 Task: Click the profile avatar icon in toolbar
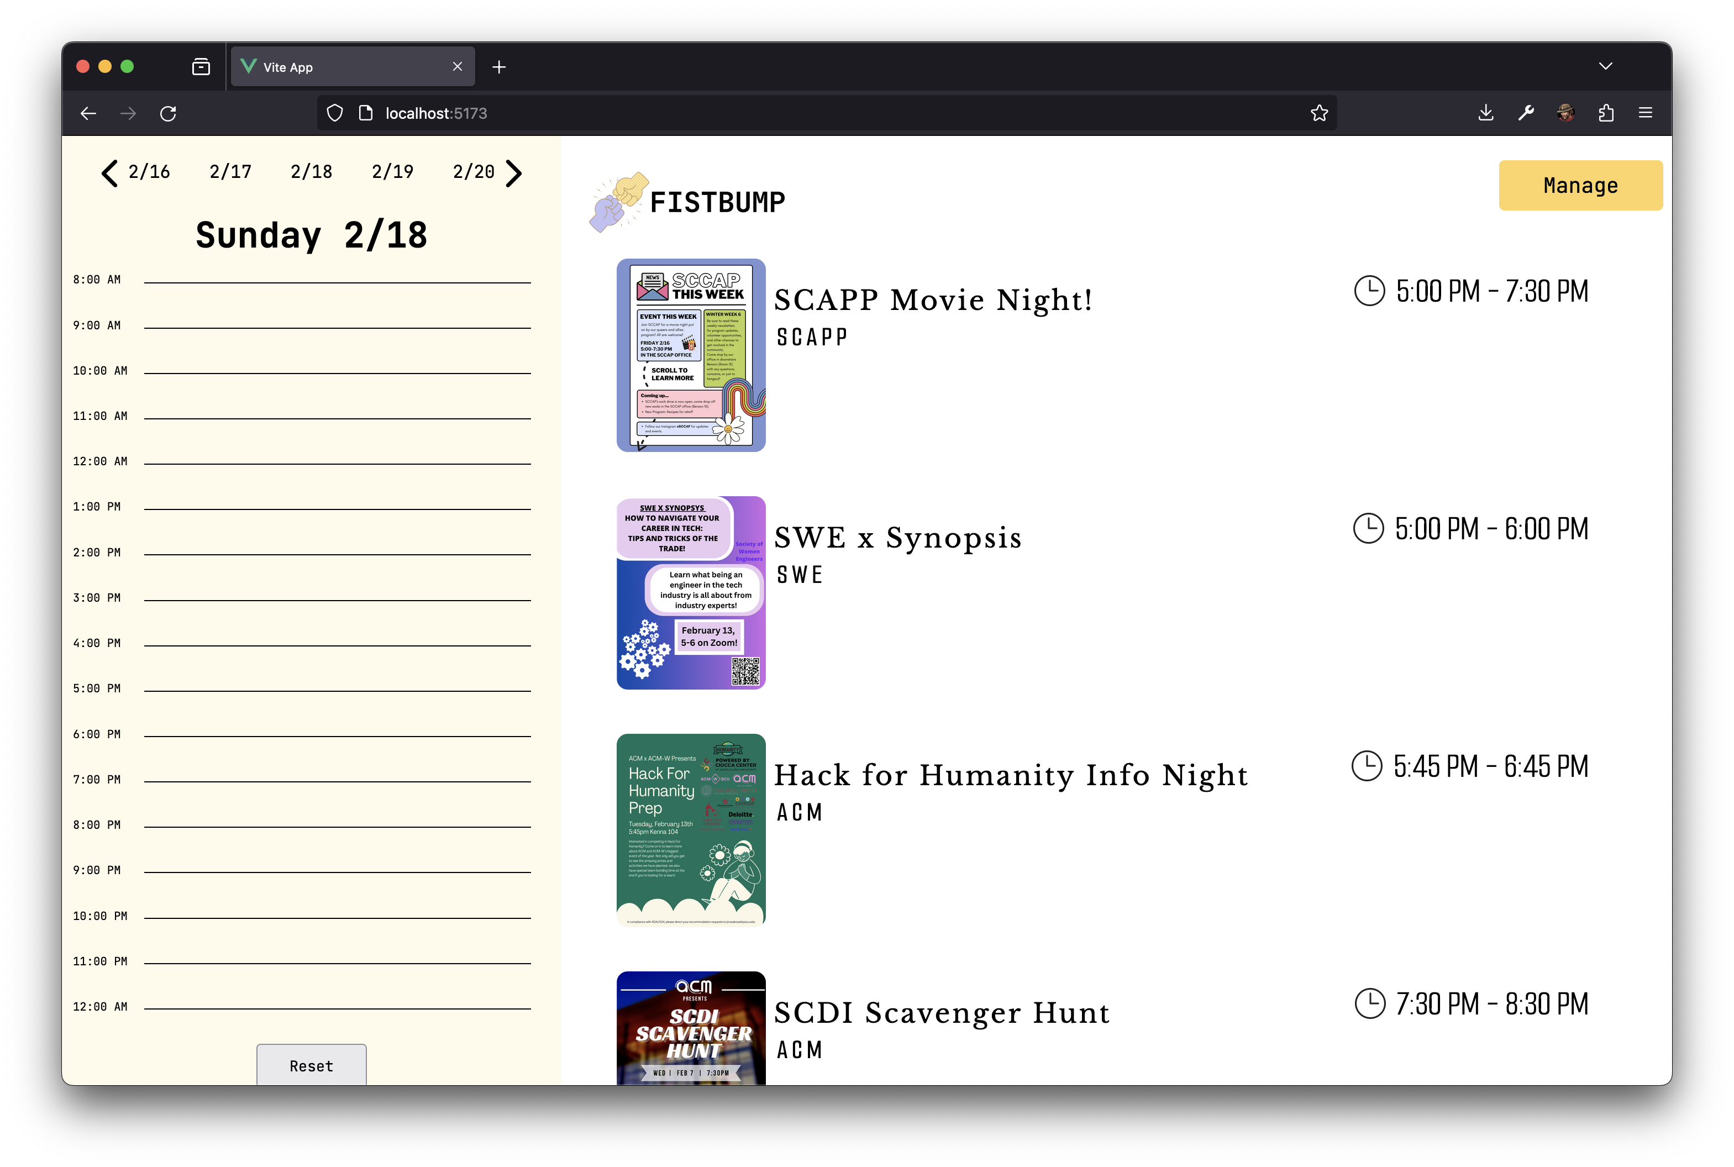coord(1566,113)
